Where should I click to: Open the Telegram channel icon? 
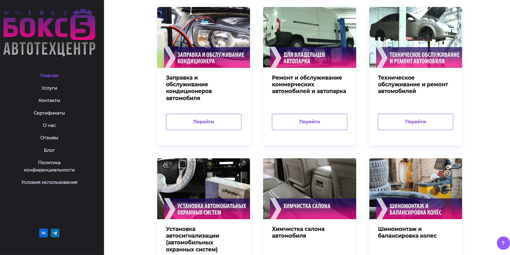(x=55, y=233)
